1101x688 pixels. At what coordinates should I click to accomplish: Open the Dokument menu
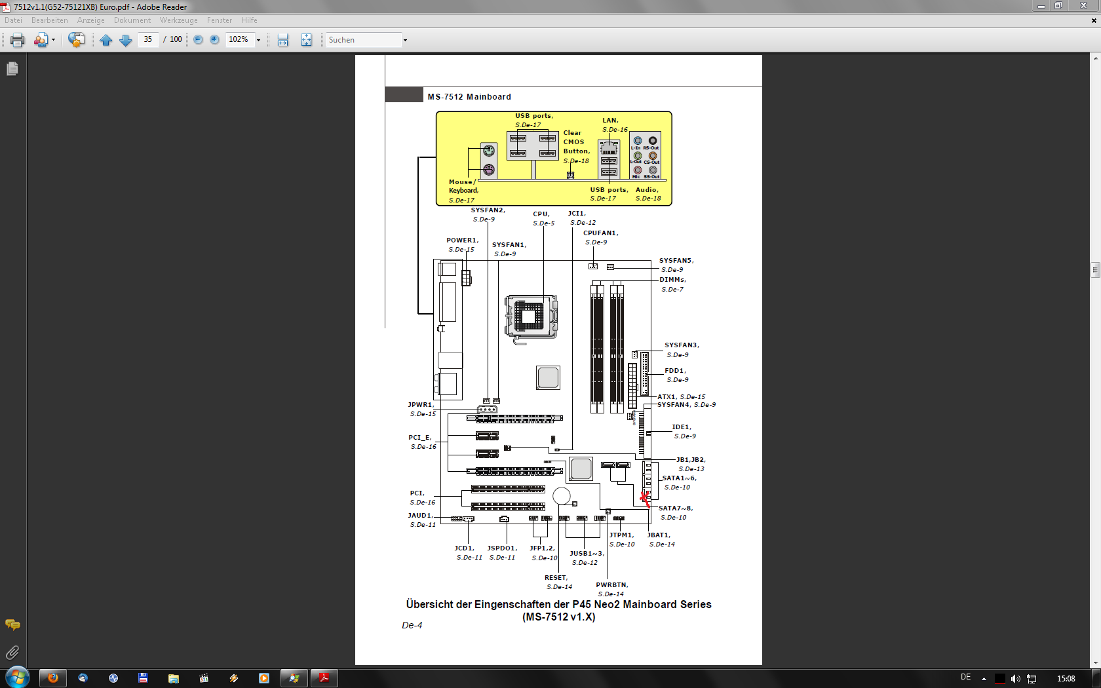coord(132,20)
